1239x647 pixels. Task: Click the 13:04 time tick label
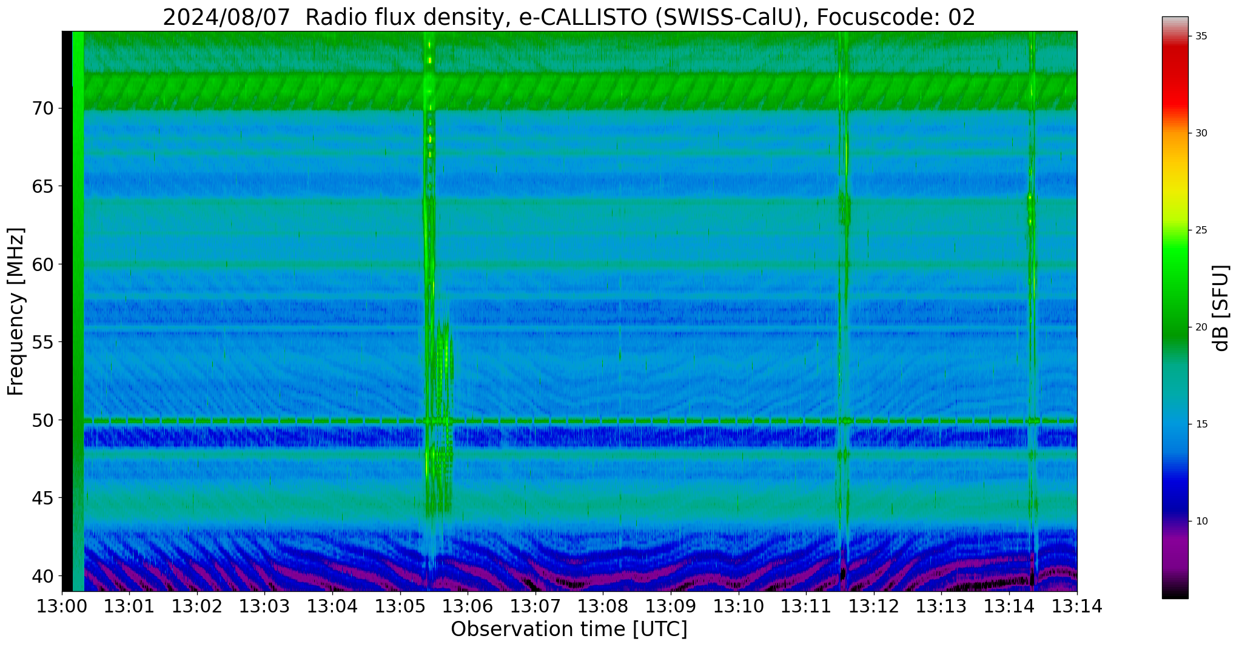333,606
